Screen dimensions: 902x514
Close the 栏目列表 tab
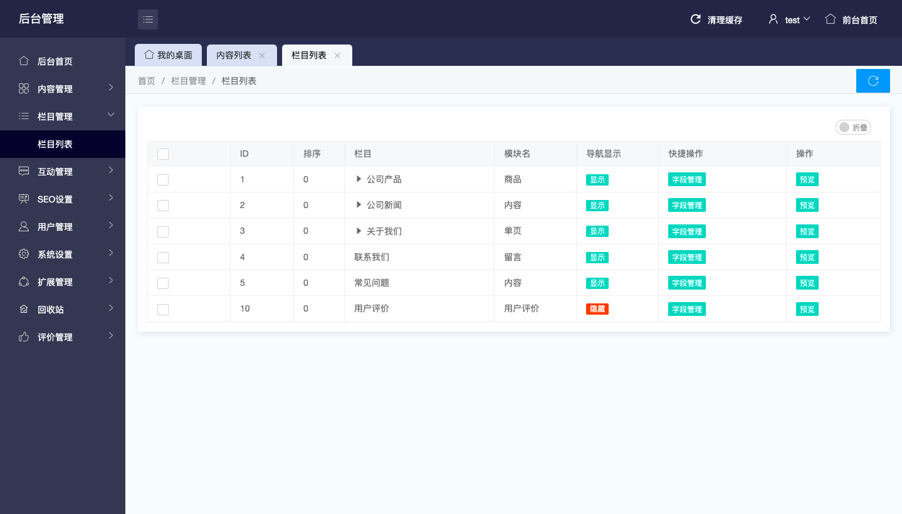337,56
